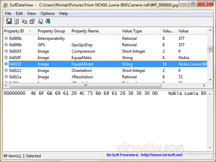Open the File menu
The width and height of the screenshot is (216, 162).
coord(8,14)
